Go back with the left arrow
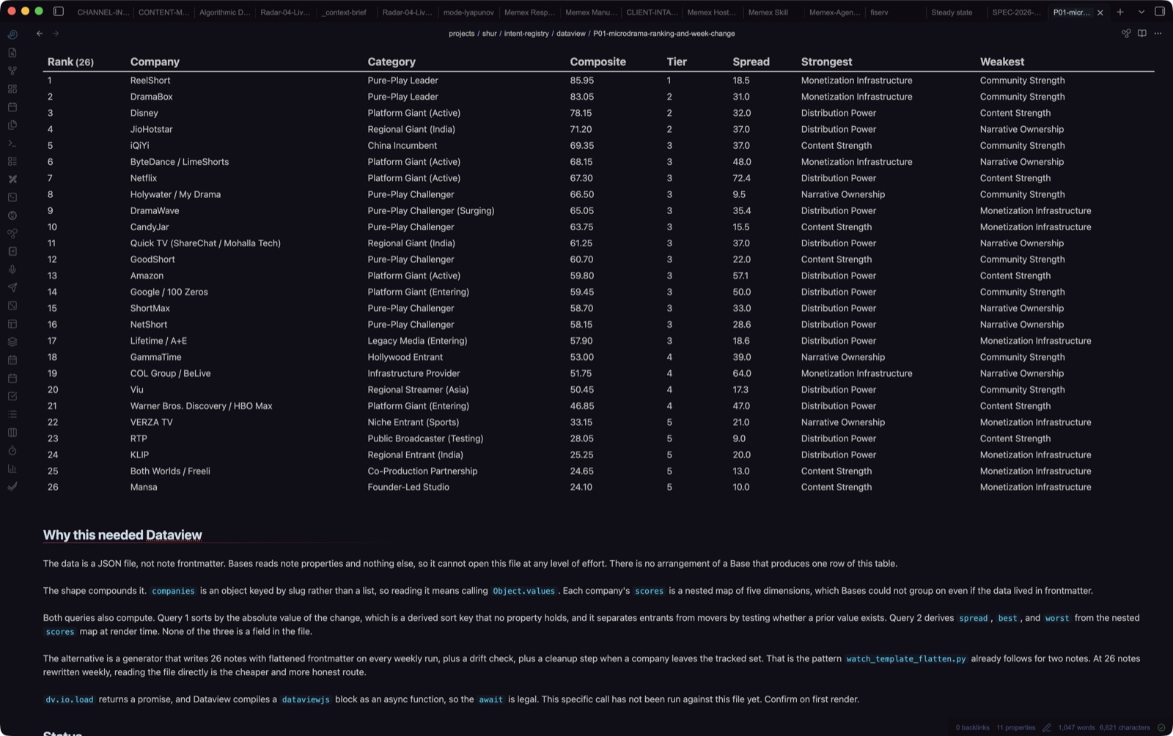Viewport: 1173px width, 736px height. pyautogui.click(x=40, y=34)
